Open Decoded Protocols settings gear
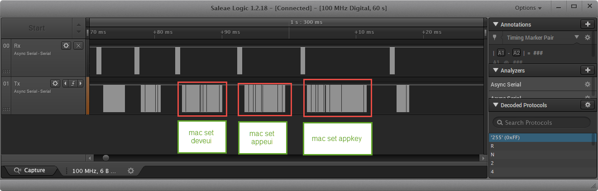Image resolution: width=598 pixels, height=191 pixels. pos(587,105)
